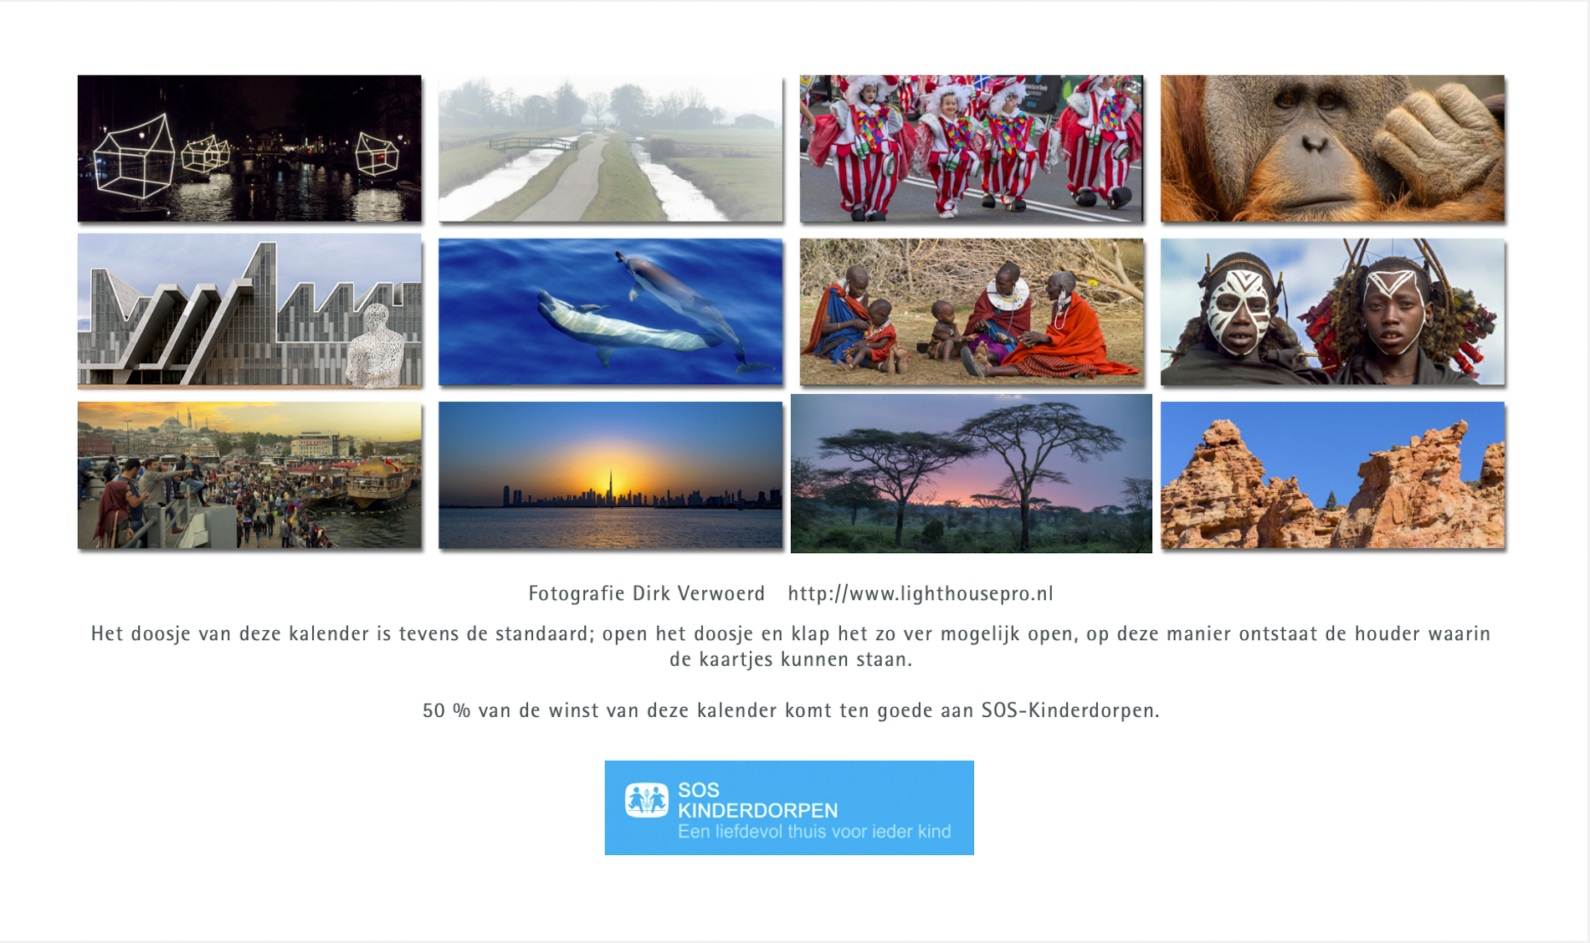This screenshot has height=943, width=1590.
Task: Open the white face-painted boys photo
Action: tap(1332, 312)
